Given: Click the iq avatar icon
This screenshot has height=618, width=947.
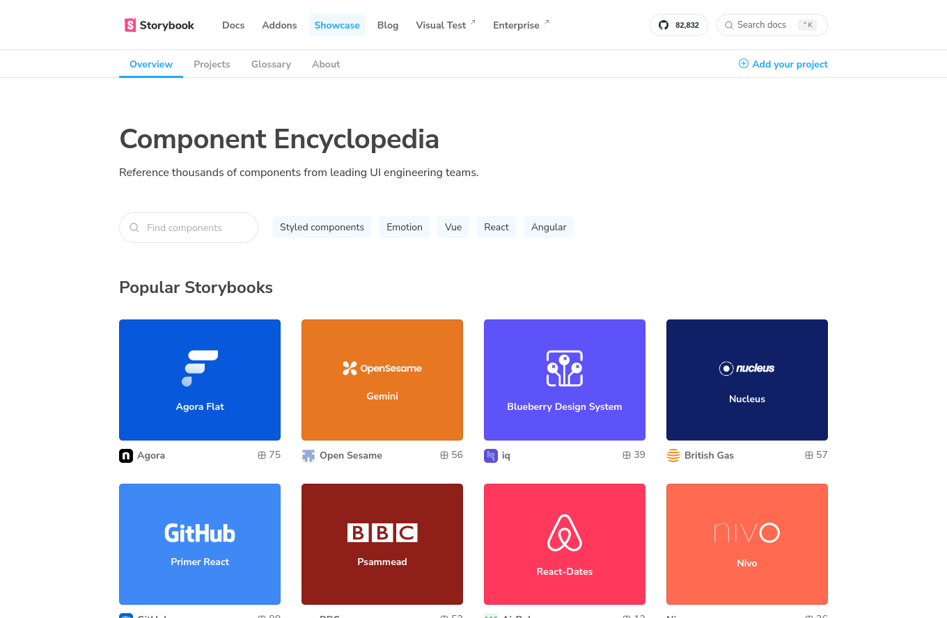Looking at the screenshot, I should (x=491, y=456).
